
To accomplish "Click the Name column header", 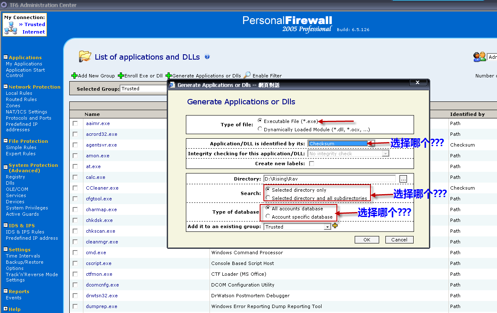I will [92, 114].
